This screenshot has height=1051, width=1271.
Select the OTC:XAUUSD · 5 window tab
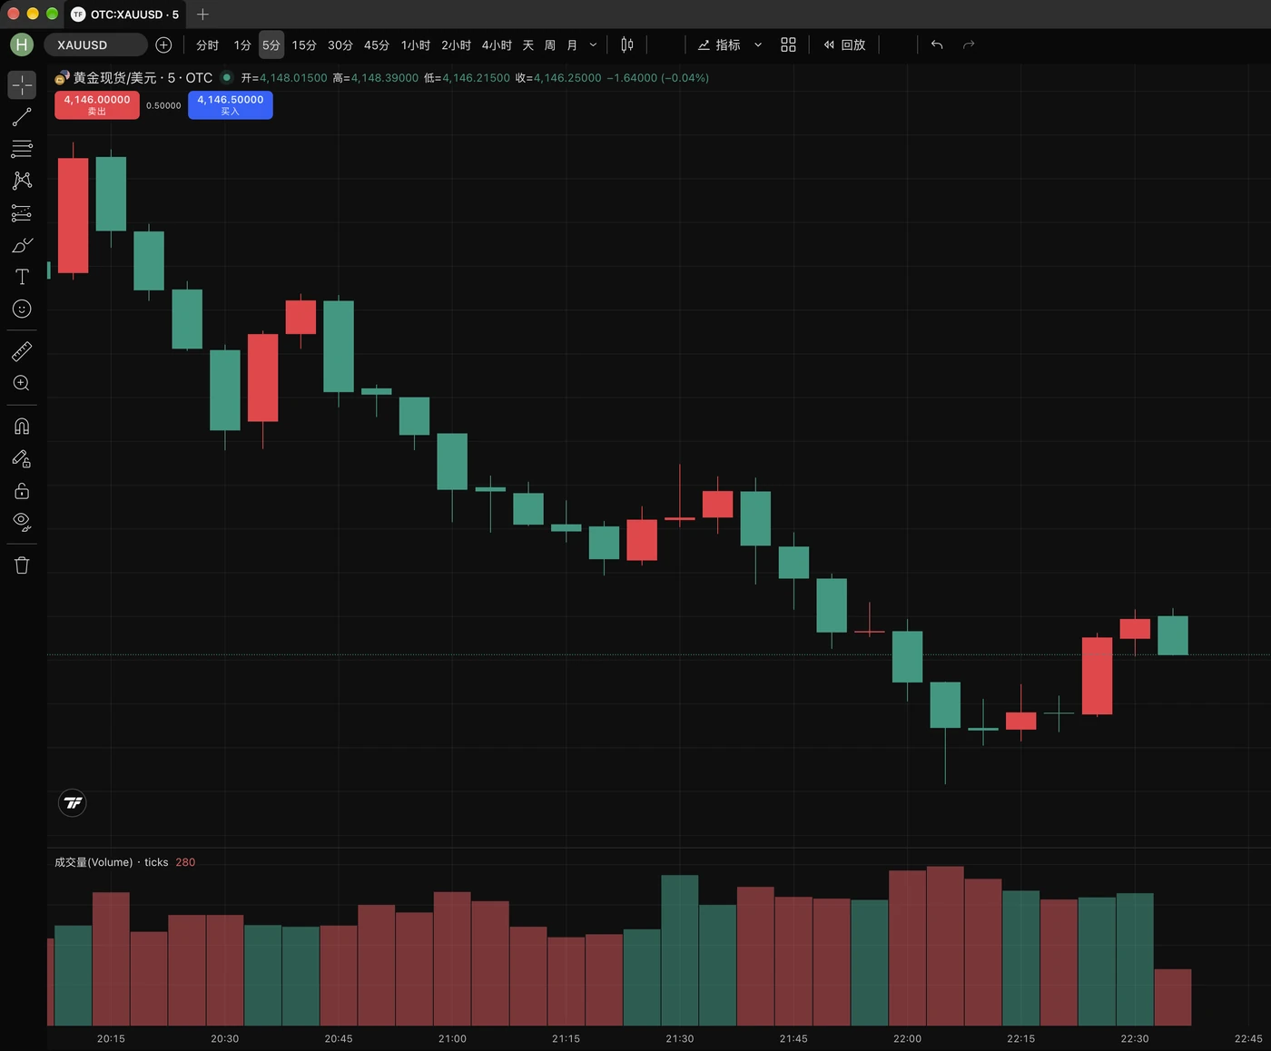pyautogui.click(x=125, y=14)
